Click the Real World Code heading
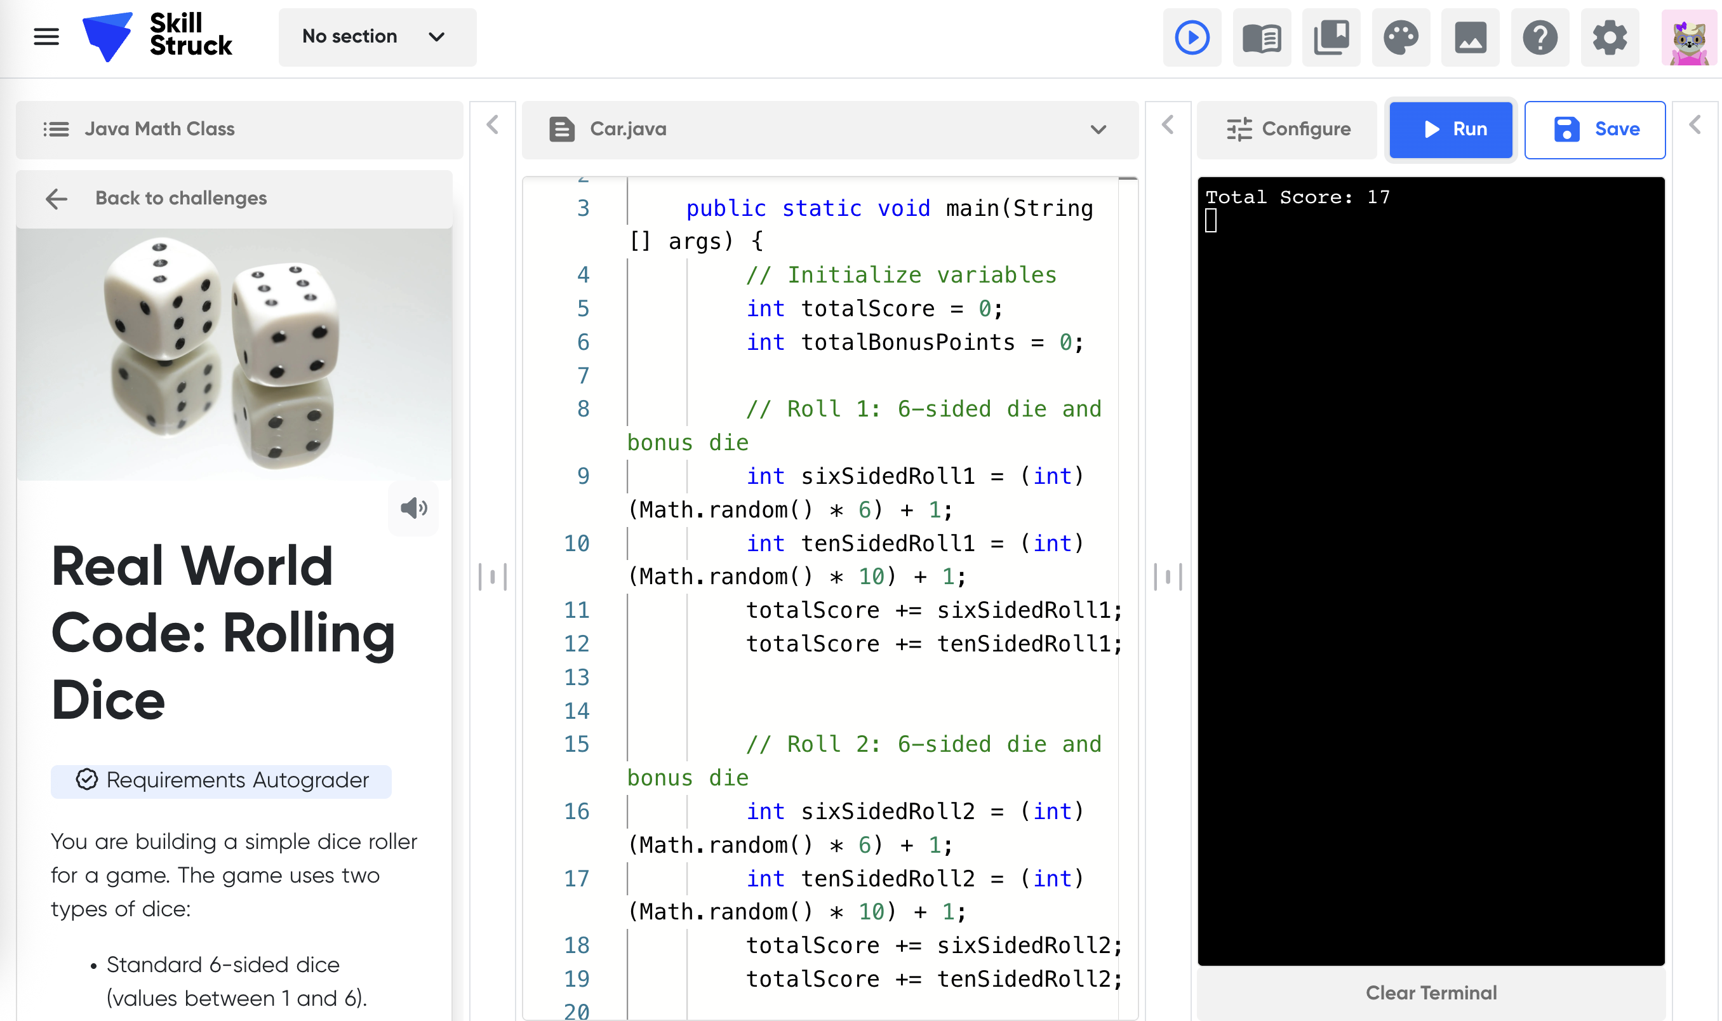The image size is (1722, 1021). coord(224,633)
